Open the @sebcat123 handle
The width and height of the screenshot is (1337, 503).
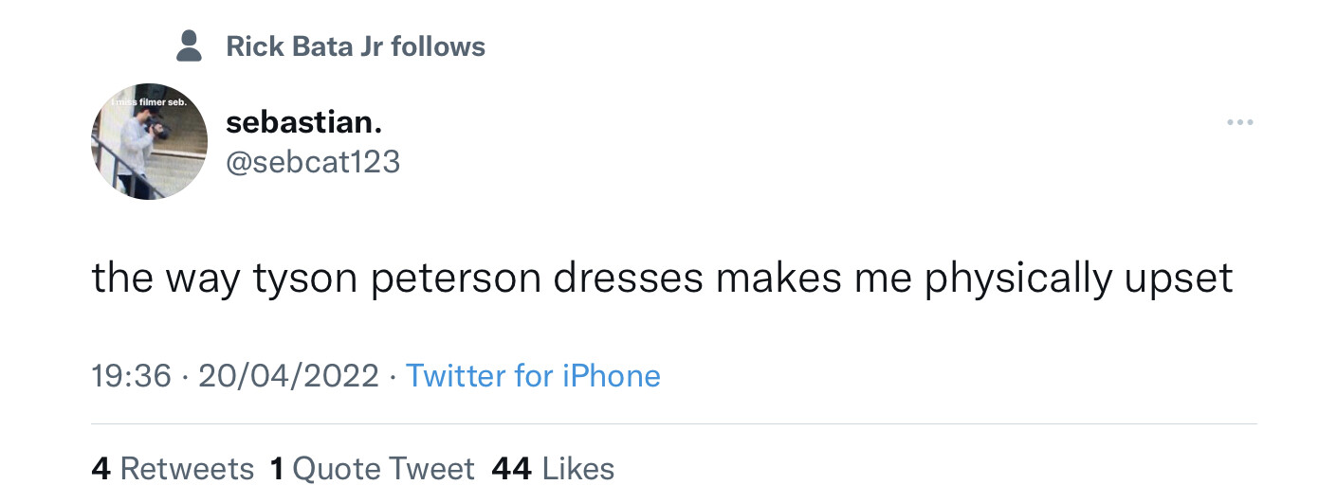313,163
